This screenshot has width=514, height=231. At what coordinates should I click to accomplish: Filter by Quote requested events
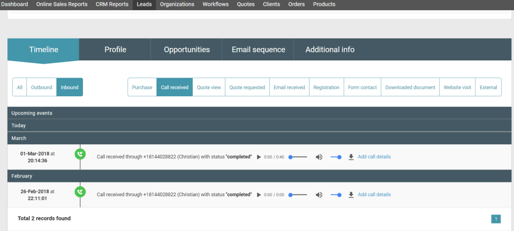tap(247, 87)
